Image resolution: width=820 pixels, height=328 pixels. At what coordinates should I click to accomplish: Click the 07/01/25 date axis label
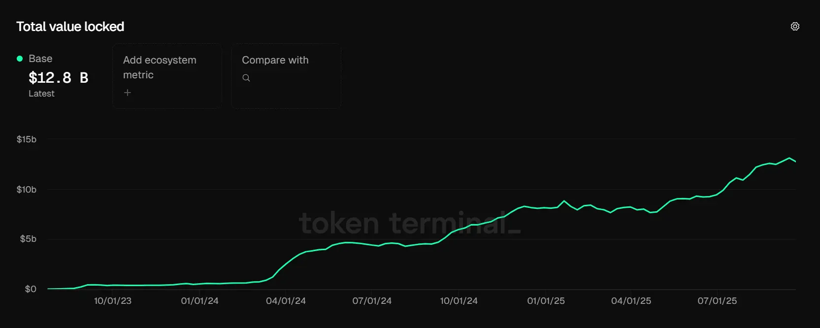tap(717, 301)
